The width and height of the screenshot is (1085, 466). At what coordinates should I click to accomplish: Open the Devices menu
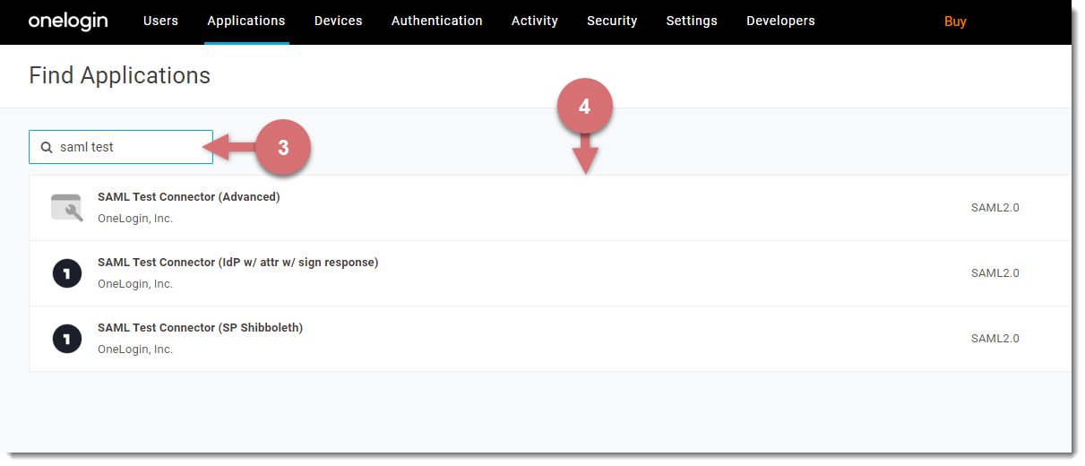point(339,21)
